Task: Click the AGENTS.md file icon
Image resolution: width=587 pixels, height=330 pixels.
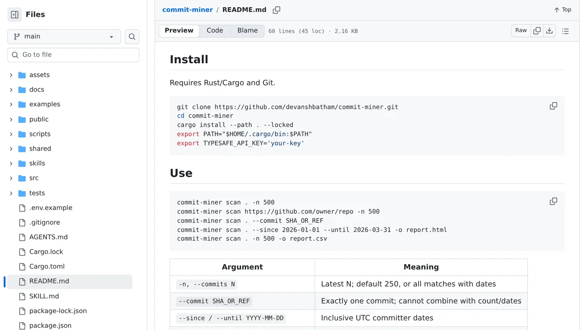Action: pyautogui.click(x=22, y=237)
